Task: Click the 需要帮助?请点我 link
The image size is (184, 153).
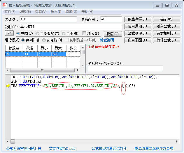Action: coord(62,148)
